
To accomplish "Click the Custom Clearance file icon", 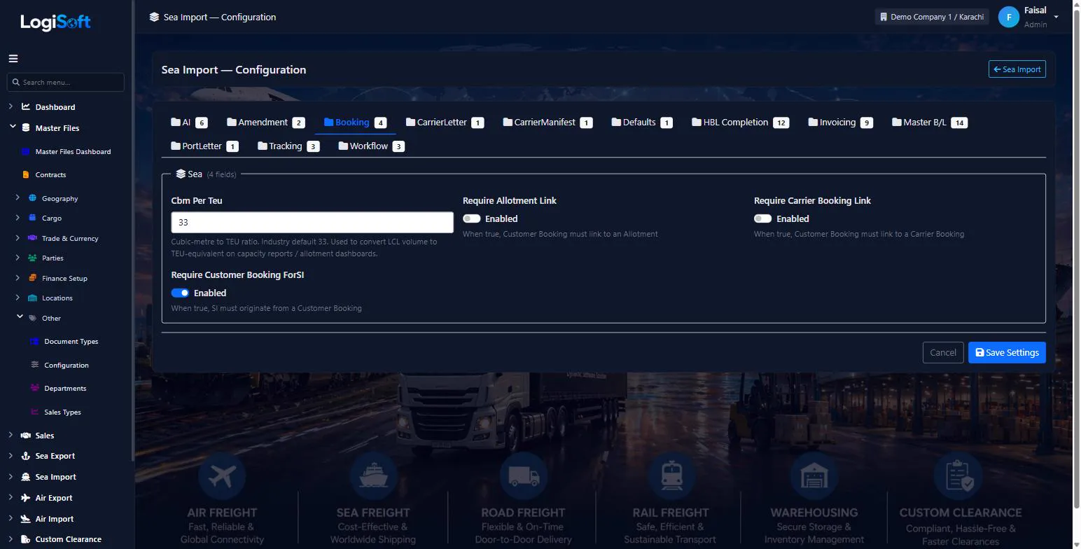I will pos(26,539).
